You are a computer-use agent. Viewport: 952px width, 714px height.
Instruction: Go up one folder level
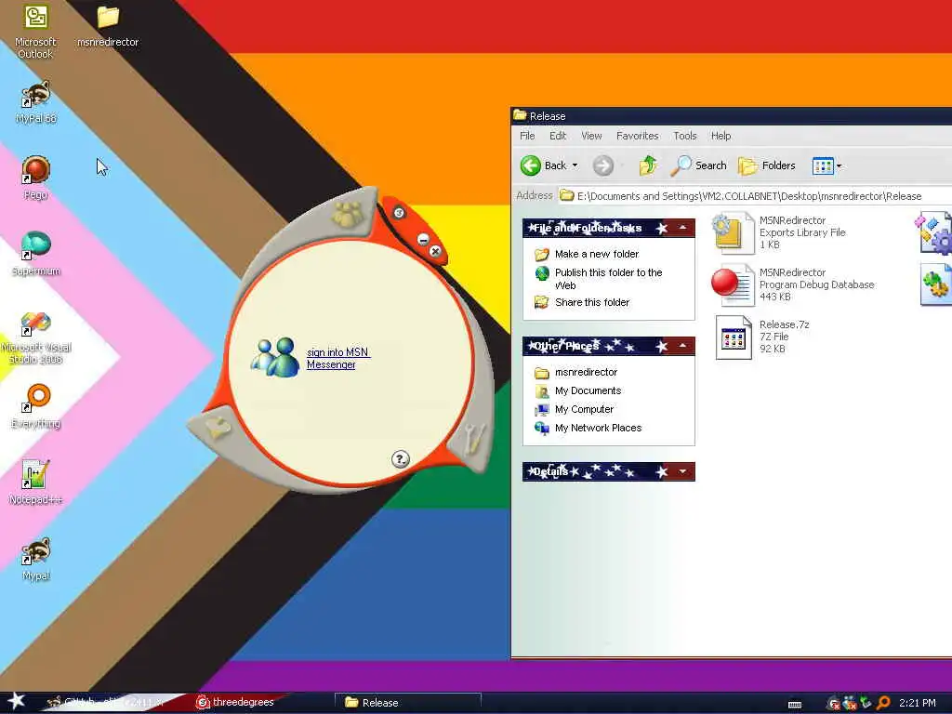(x=648, y=165)
